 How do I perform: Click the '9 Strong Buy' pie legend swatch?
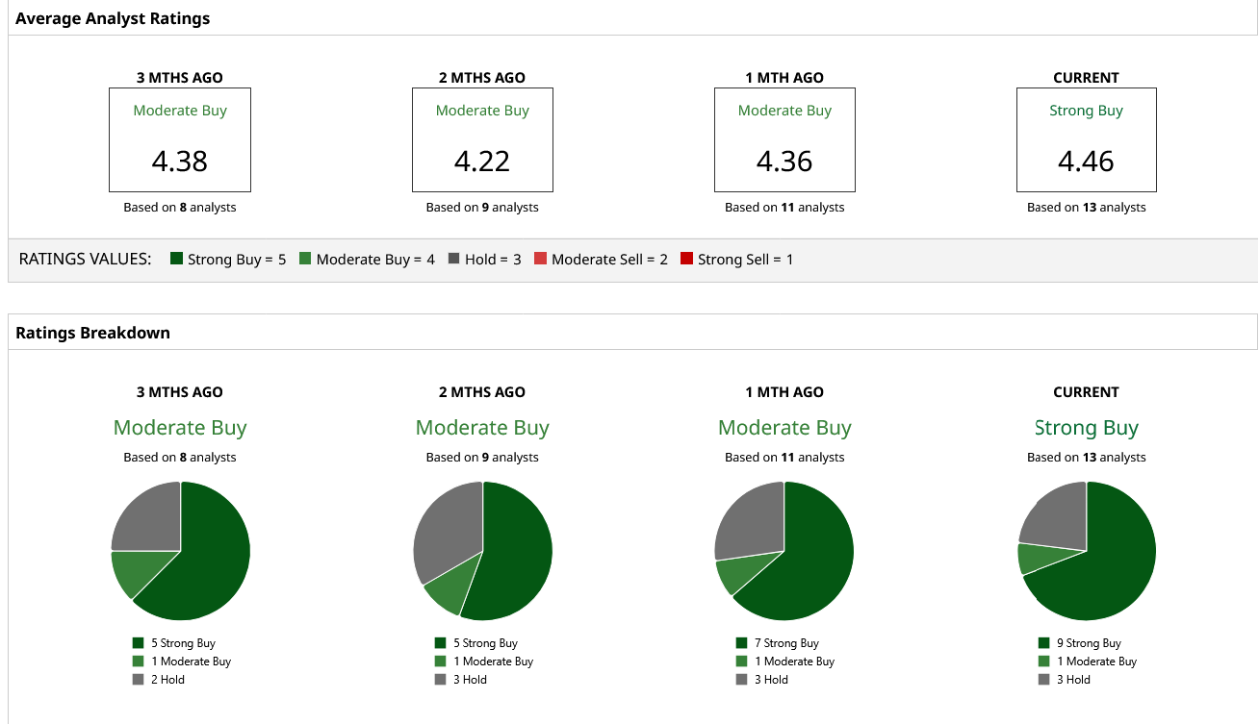click(1044, 643)
